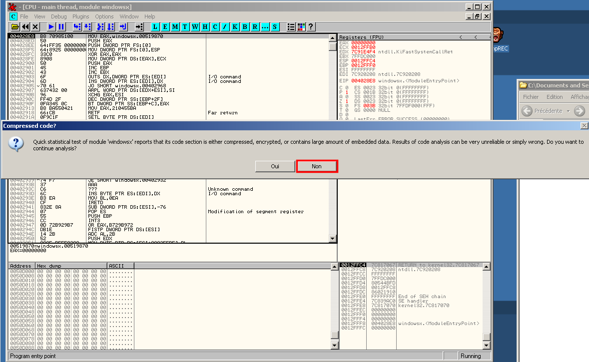Click the question mark Help icon
This screenshot has width=589, height=362.
point(311,26)
